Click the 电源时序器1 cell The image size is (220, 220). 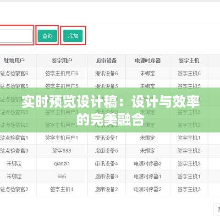point(148,176)
